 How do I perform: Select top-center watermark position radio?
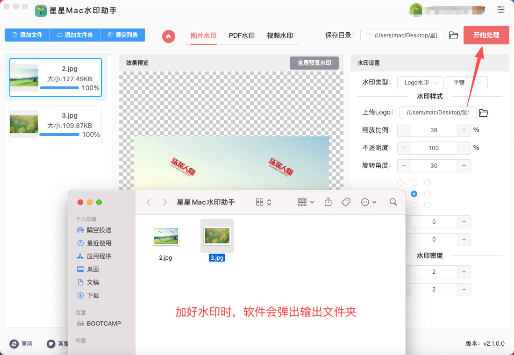(414, 183)
